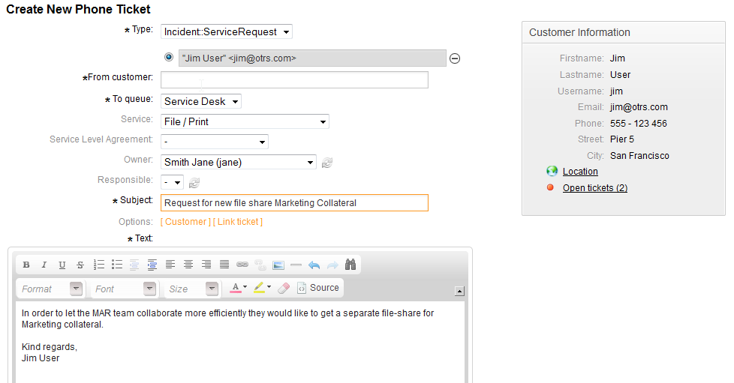Apply italic formatting in the text editor

(x=44, y=265)
